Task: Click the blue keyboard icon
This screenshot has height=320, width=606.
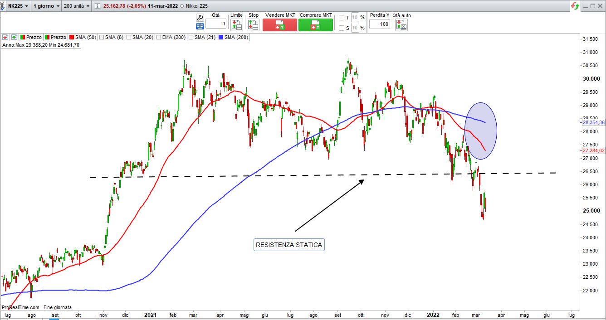Action: pyautogui.click(x=200, y=26)
